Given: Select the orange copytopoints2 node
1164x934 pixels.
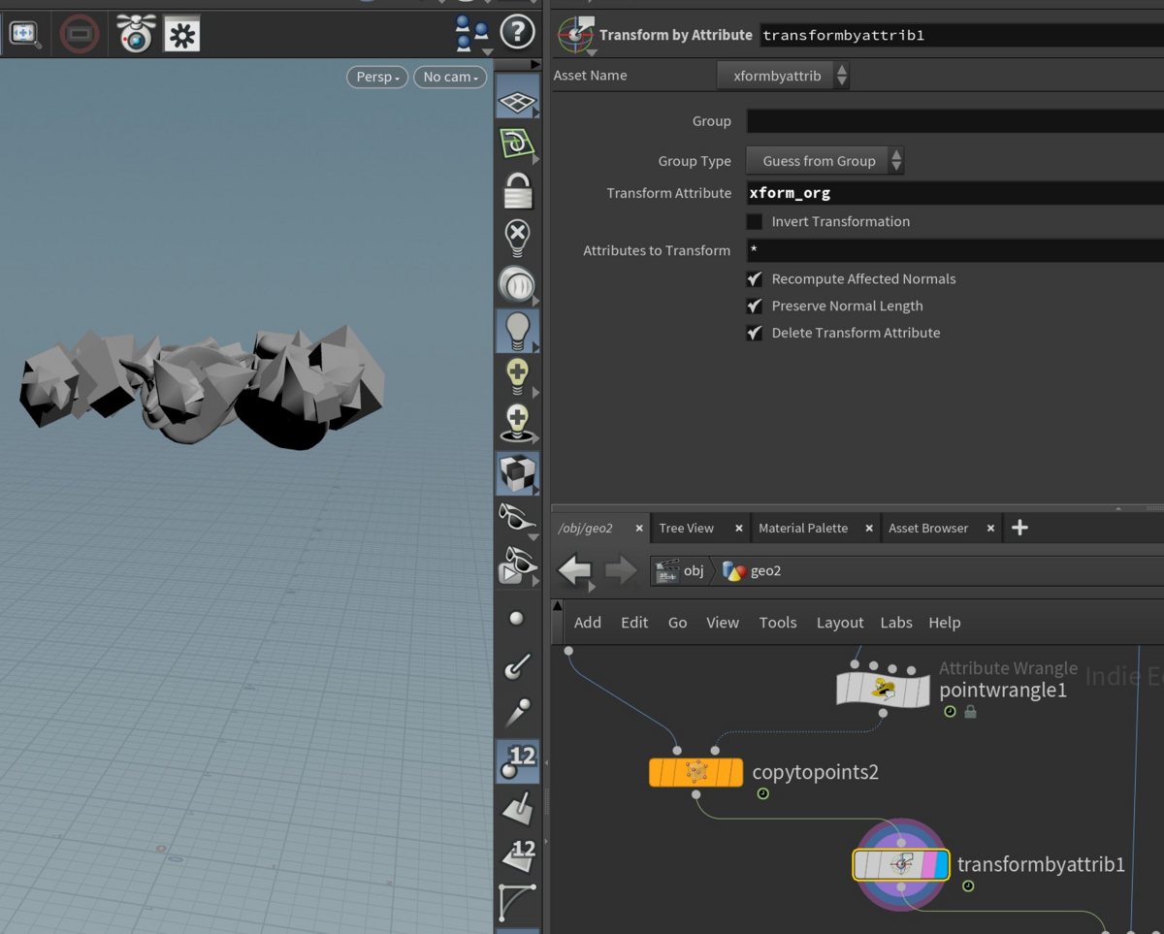Looking at the screenshot, I should (x=695, y=772).
